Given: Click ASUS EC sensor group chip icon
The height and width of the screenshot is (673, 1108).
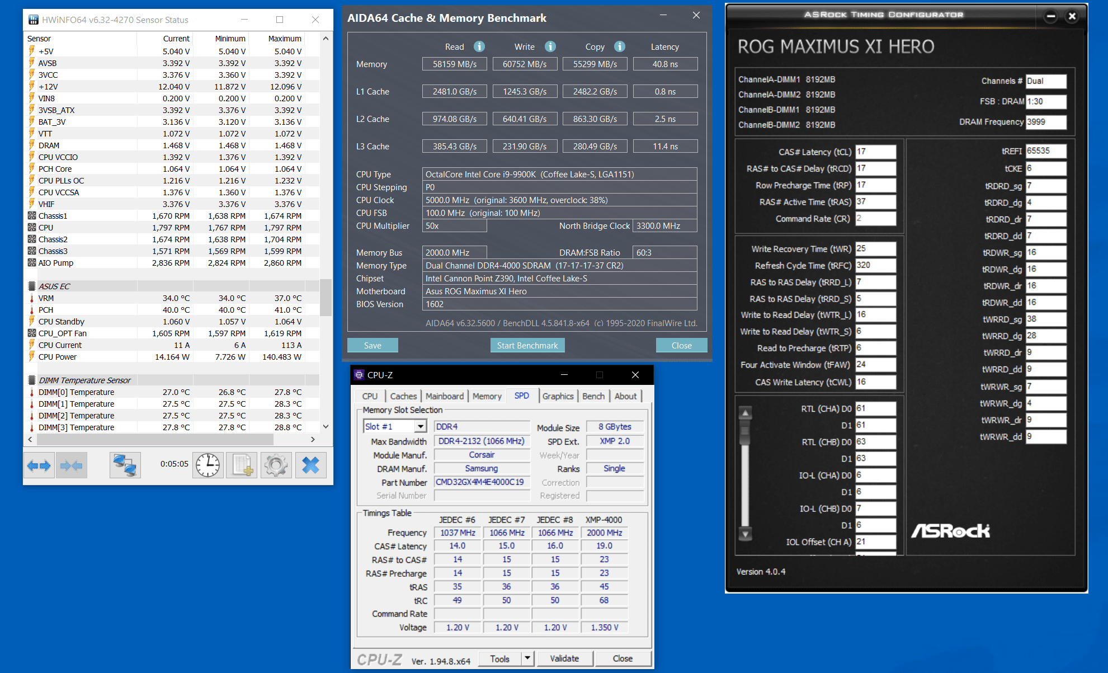Looking at the screenshot, I should coord(32,286).
